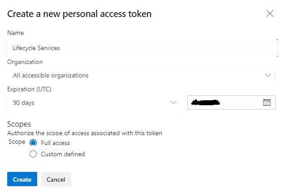Close the personal access token dialog
This screenshot has height=192, width=283.
(270, 13)
